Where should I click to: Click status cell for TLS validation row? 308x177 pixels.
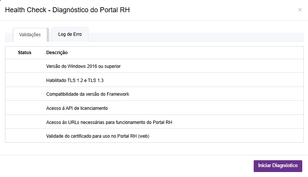pos(24,80)
